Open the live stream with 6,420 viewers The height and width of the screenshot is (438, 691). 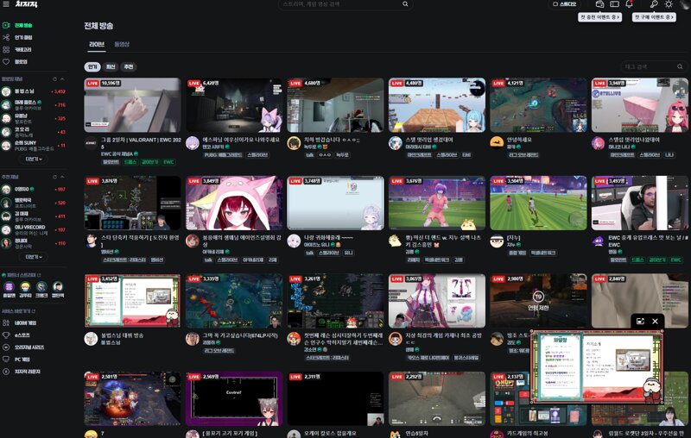click(x=234, y=105)
